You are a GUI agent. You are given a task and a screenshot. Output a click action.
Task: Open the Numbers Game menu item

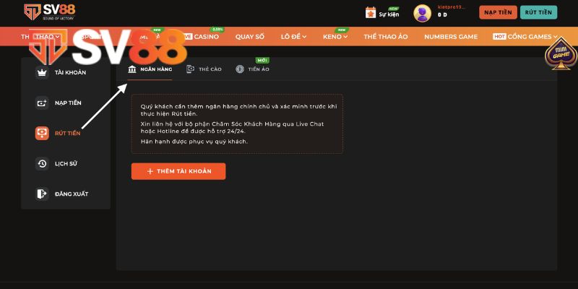click(x=451, y=37)
